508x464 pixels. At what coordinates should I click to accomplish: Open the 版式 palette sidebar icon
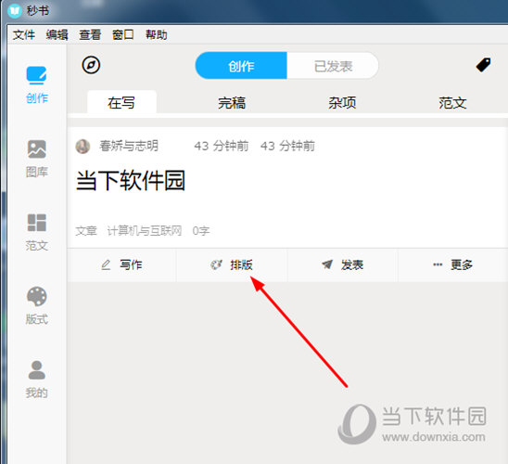pos(36,305)
